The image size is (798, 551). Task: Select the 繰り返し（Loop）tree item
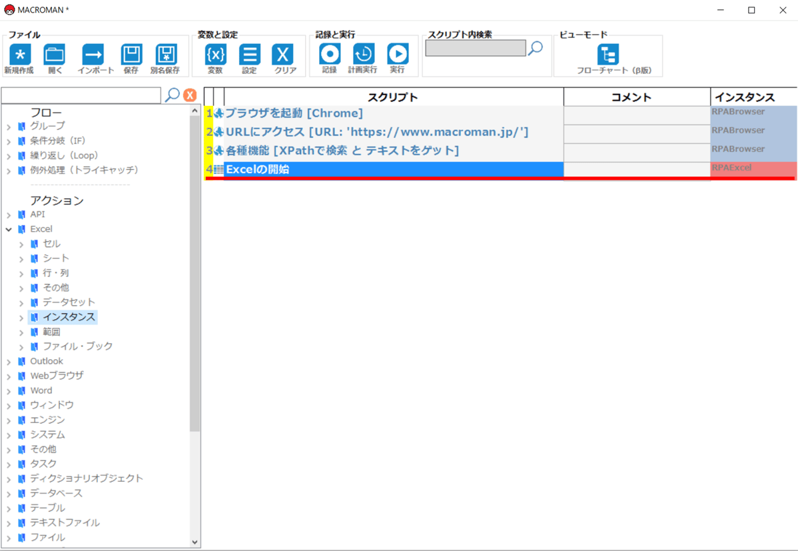coord(64,155)
